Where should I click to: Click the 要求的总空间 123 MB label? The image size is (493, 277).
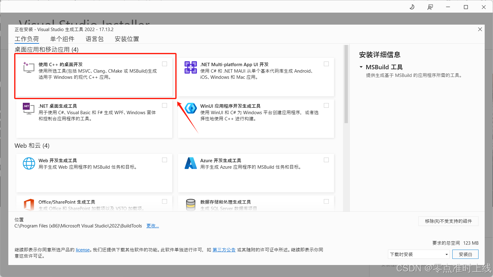455,243
